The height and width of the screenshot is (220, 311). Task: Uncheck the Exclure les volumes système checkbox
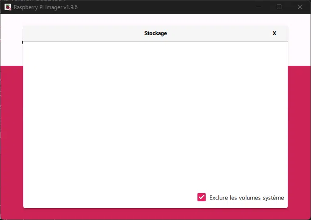(x=202, y=197)
